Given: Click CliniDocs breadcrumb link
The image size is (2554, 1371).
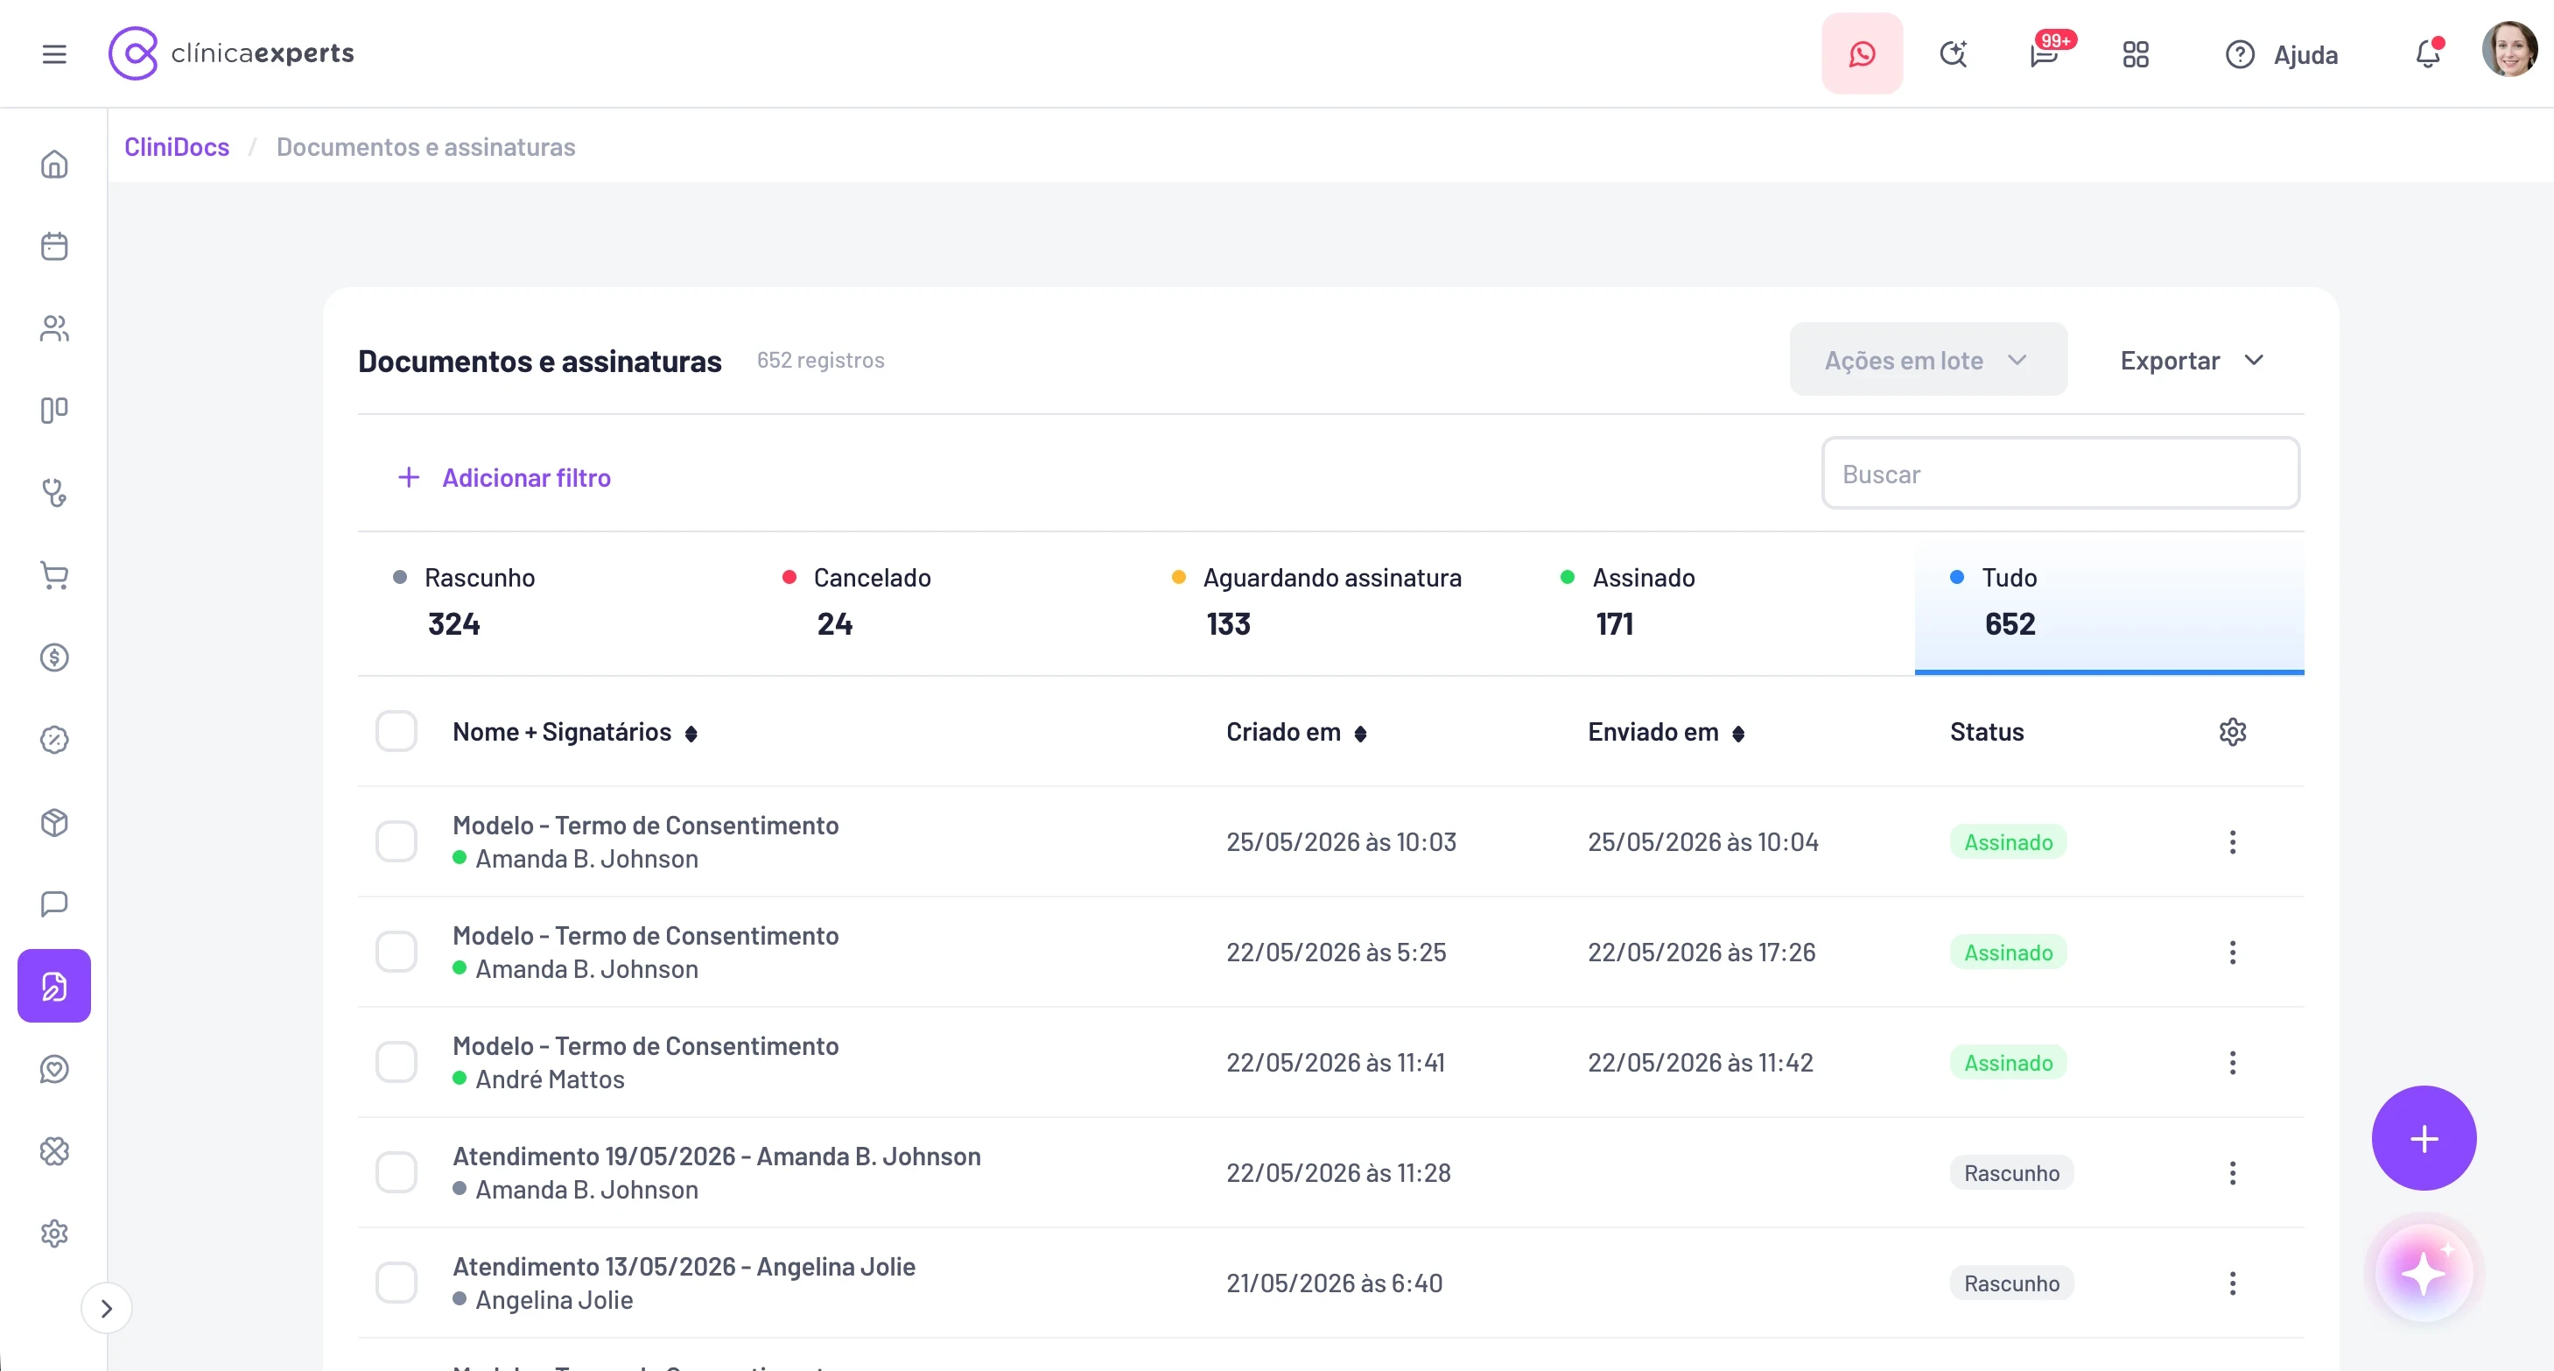Looking at the screenshot, I should point(177,147).
